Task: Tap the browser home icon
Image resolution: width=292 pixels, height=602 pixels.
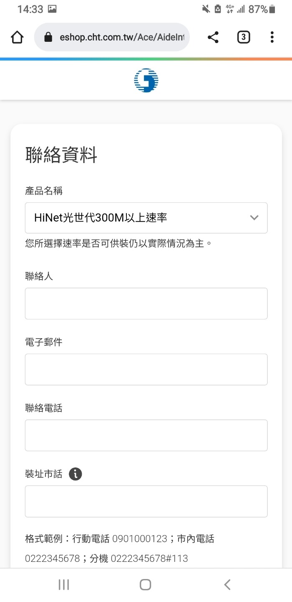Action: [17, 37]
